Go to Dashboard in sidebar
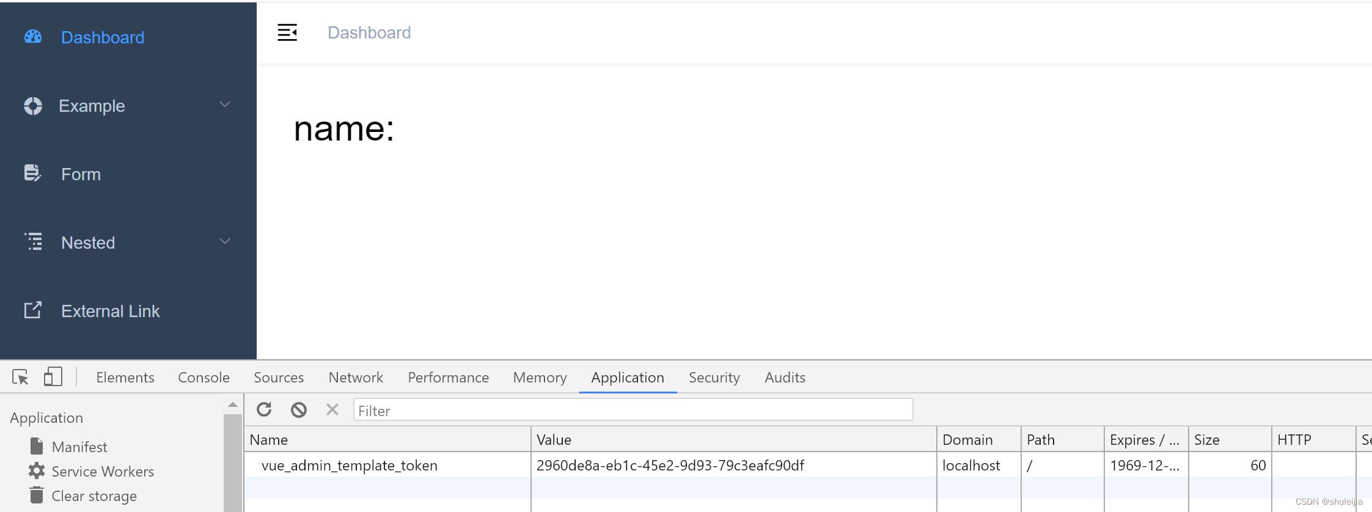The width and height of the screenshot is (1372, 512). coord(103,37)
